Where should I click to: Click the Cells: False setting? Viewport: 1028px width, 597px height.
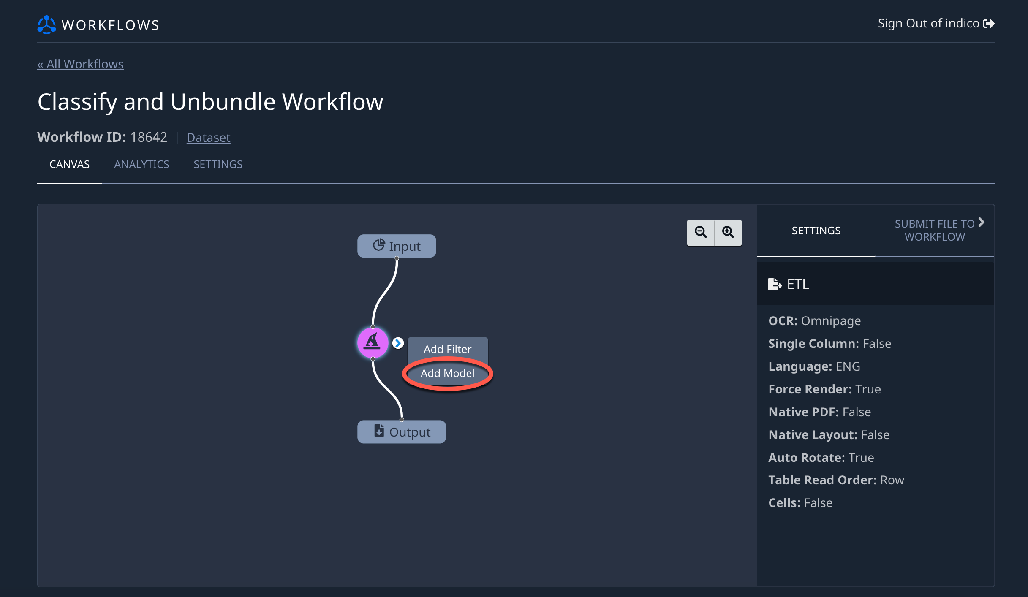[800, 503]
